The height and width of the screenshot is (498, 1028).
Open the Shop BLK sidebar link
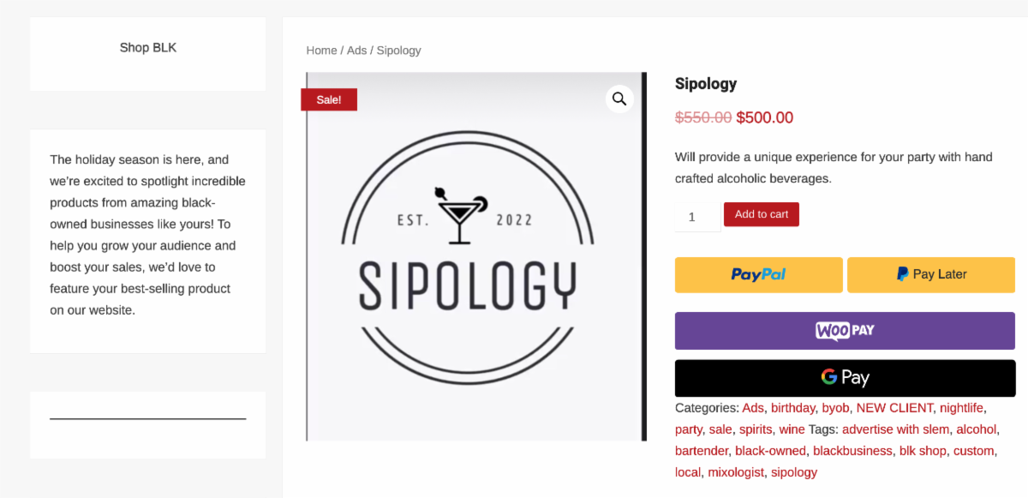tap(148, 48)
